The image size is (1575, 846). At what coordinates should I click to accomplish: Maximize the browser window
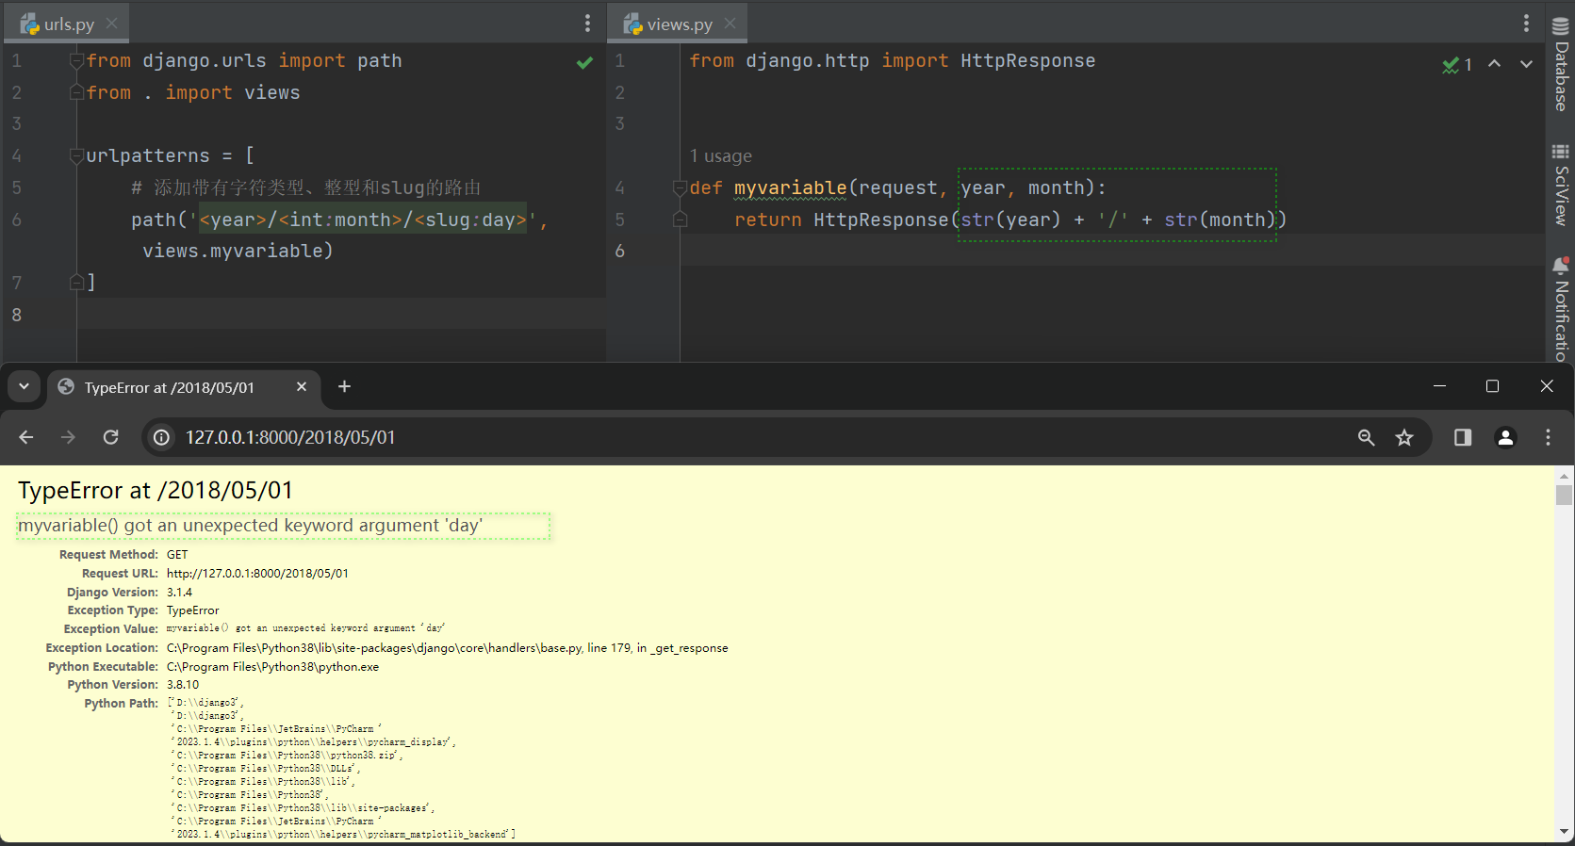tap(1492, 386)
